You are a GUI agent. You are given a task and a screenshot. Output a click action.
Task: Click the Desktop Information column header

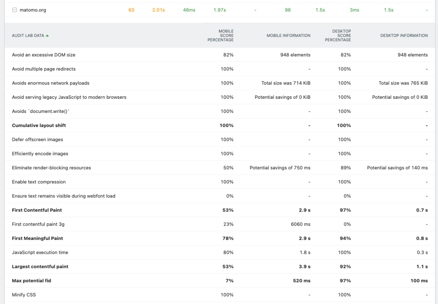(404, 35)
